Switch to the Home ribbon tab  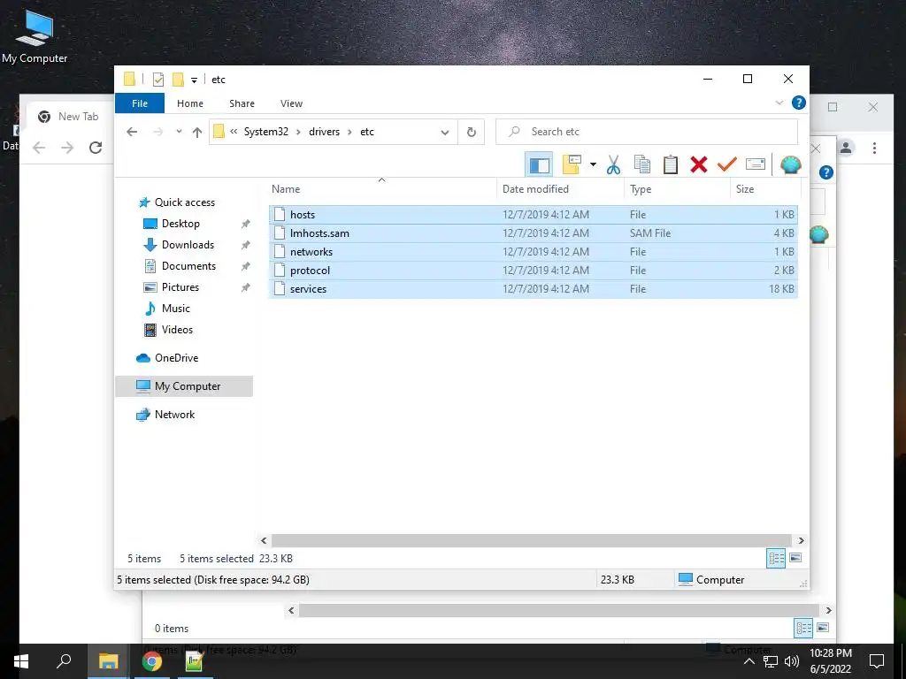190,103
